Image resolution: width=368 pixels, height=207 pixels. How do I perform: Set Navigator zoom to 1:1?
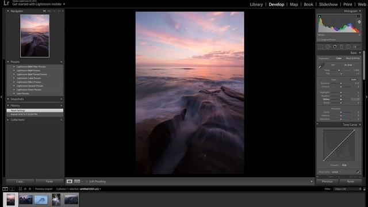tap(54, 11)
